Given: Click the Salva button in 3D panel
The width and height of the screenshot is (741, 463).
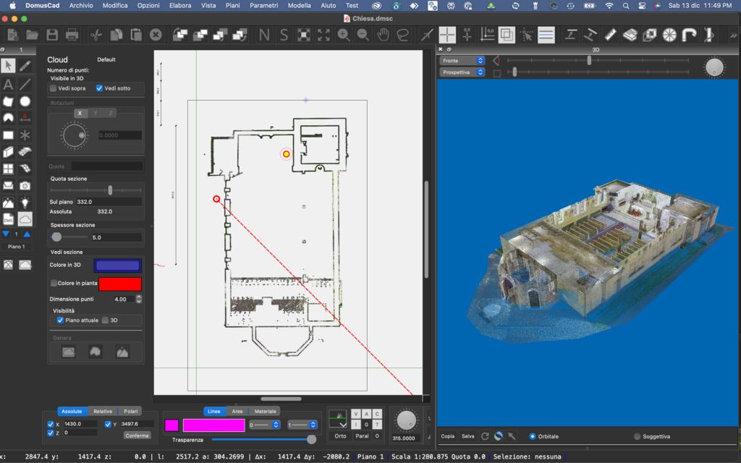Looking at the screenshot, I should coord(468,436).
